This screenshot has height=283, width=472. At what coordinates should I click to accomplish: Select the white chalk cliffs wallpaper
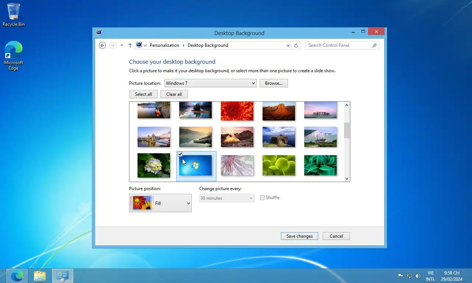click(x=320, y=137)
